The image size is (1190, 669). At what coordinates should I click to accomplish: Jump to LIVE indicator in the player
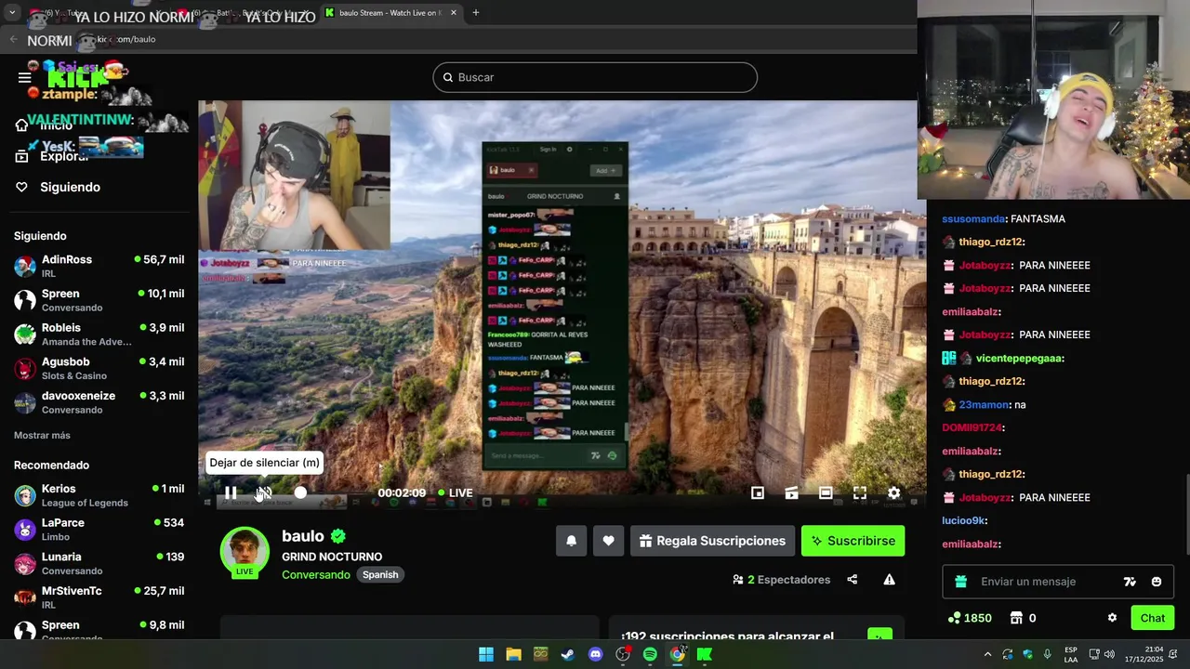click(x=456, y=493)
